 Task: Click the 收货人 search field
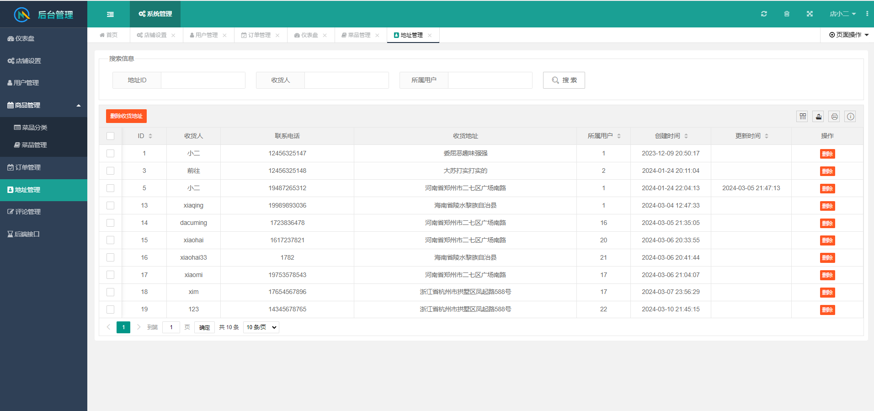coord(346,80)
